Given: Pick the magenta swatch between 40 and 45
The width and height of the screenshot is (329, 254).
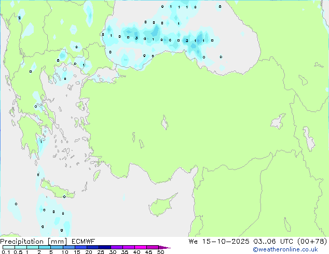Looking at the screenshot, I should [141, 247].
